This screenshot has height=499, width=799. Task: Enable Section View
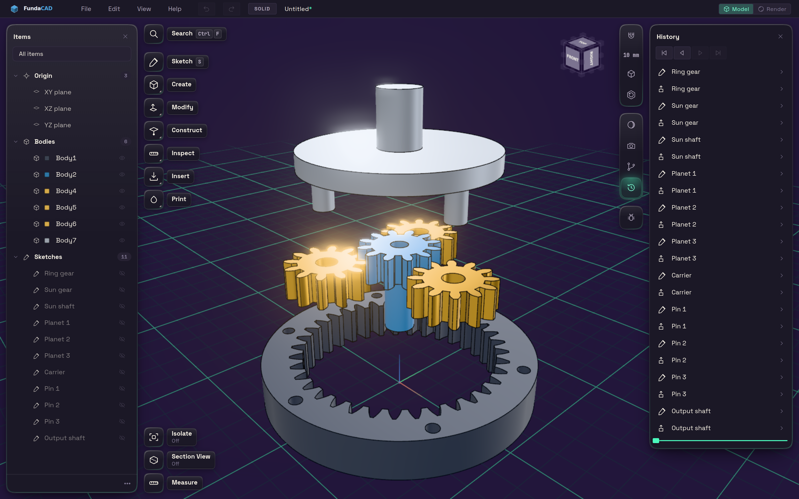(154, 460)
